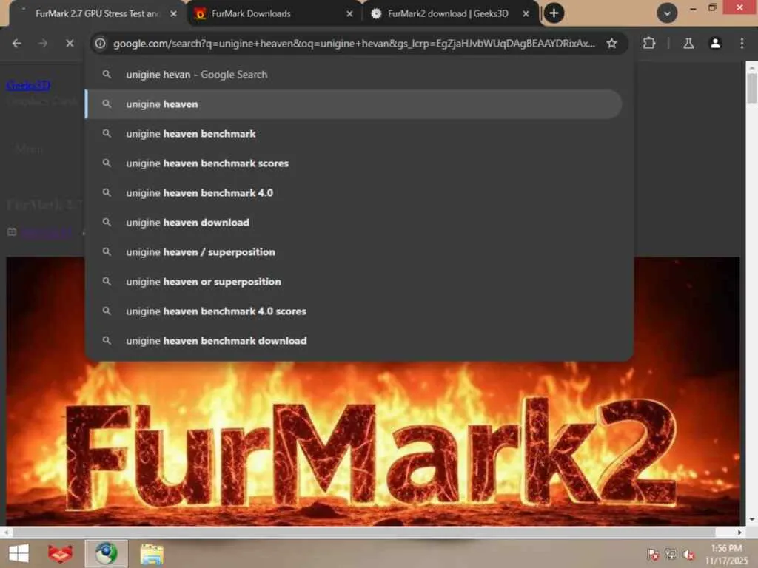Click the Geeks3D link on the page
Screen dimensions: 758x568
coord(28,86)
